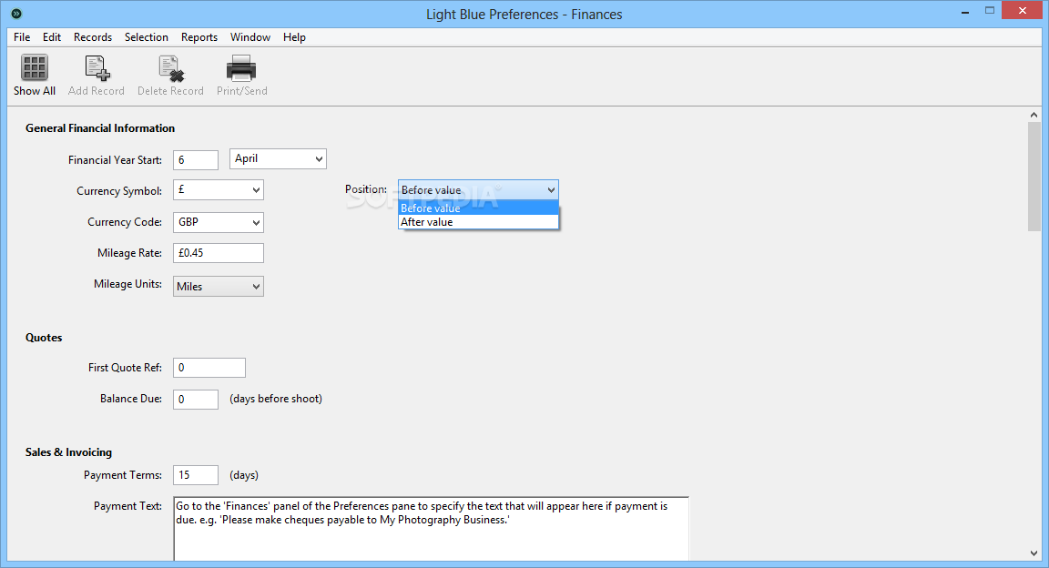Screen dimensions: 1049x568
Task: Open the Selection menu
Action: [147, 36]
